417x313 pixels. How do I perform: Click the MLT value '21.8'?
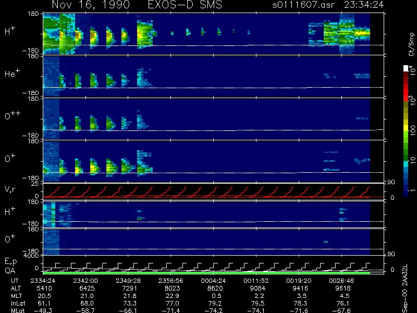point(130,296)
